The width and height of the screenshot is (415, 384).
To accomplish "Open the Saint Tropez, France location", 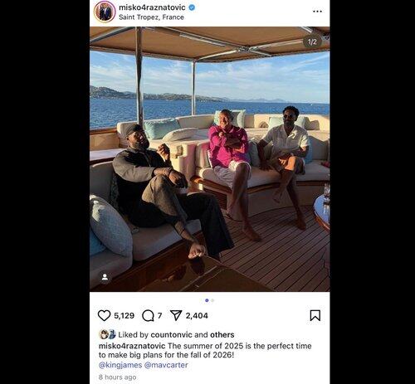I will tap(151, 17).
